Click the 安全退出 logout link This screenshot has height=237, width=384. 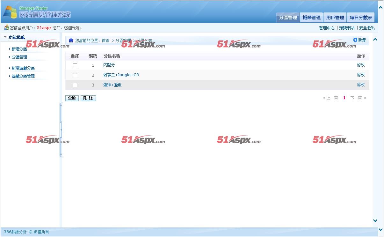point(367,28)
